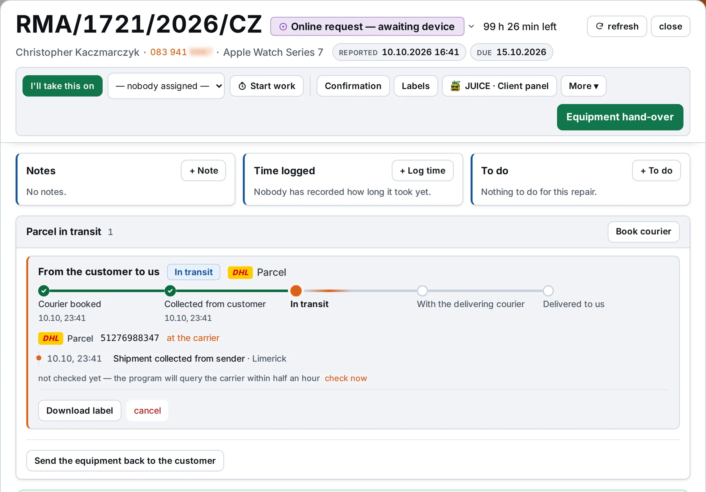Select tracking number 51276988347
Viewport: 706px width, 492px height.
pyautogui.click(x=130, y=338)
